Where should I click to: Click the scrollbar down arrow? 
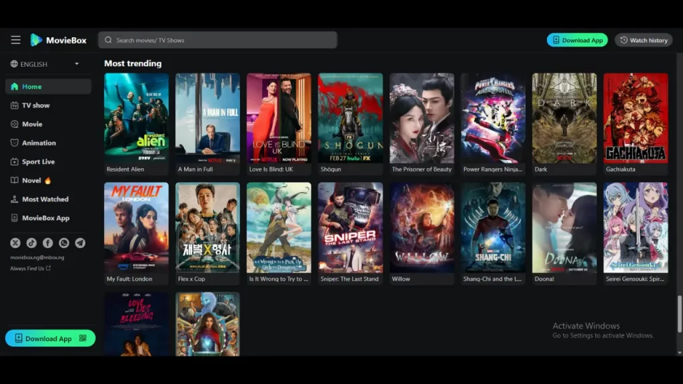pos(680,352)
